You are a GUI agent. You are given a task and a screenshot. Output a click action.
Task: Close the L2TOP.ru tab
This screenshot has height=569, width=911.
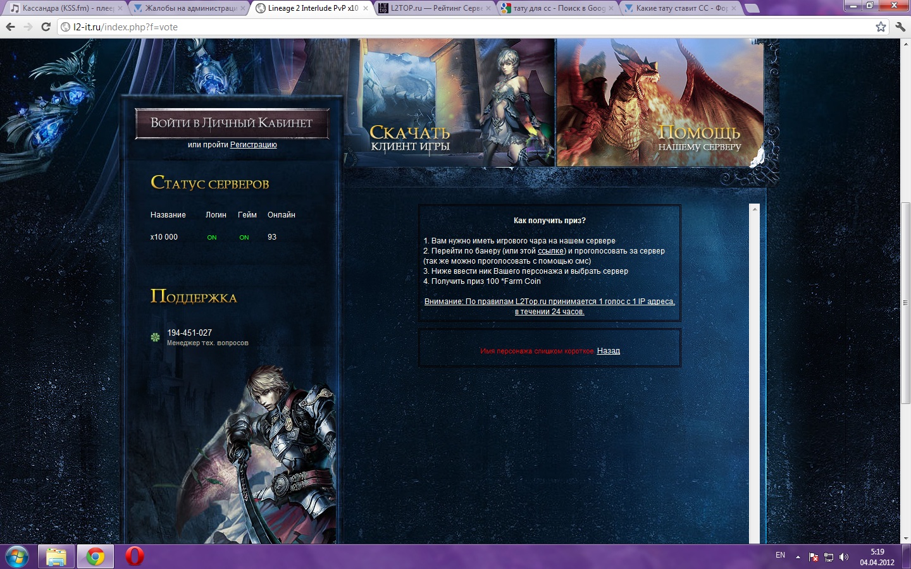(x=488, y=8)
